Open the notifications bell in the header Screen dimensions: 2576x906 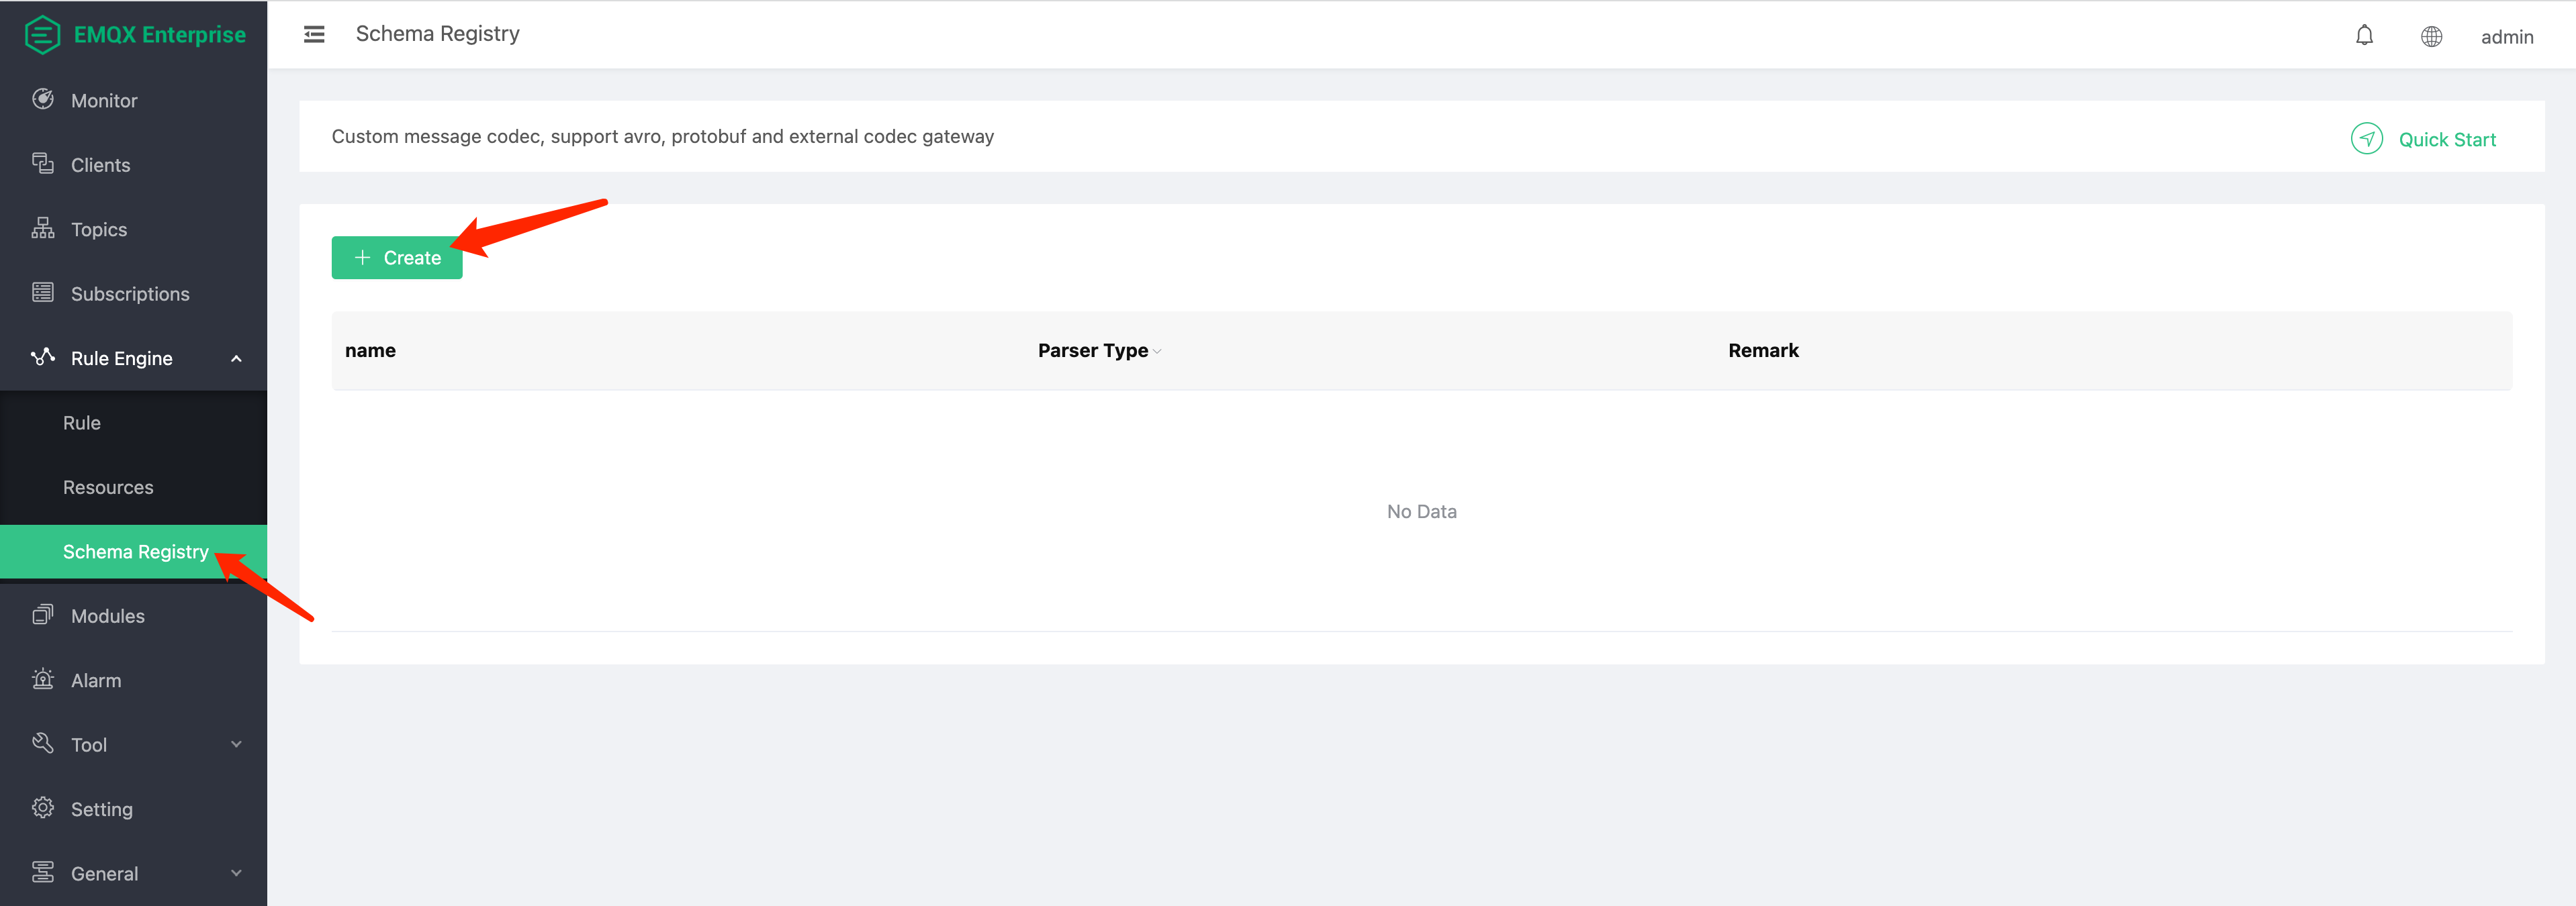[2364, 35]
